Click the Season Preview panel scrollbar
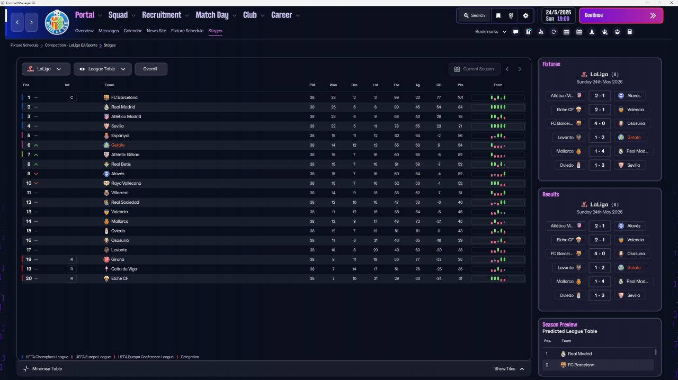The width and height of the screenshot is (678, 380). [656, 352]
